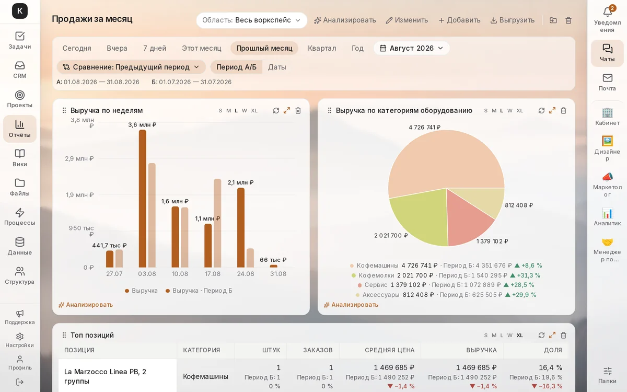627x392 pixels.
Task: Set Выручка по неделям widget size to S
Action: pos(220,110)
